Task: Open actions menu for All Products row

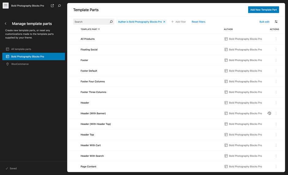Action: point(276,39)
